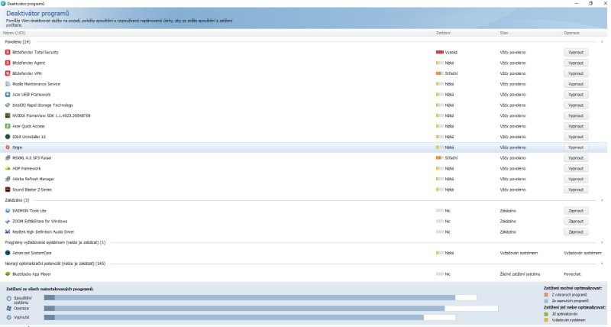Click 'Střední' load for MSXML 4.0 SP3 Parser
Screen dimensions: 611x327
point(447,158)
